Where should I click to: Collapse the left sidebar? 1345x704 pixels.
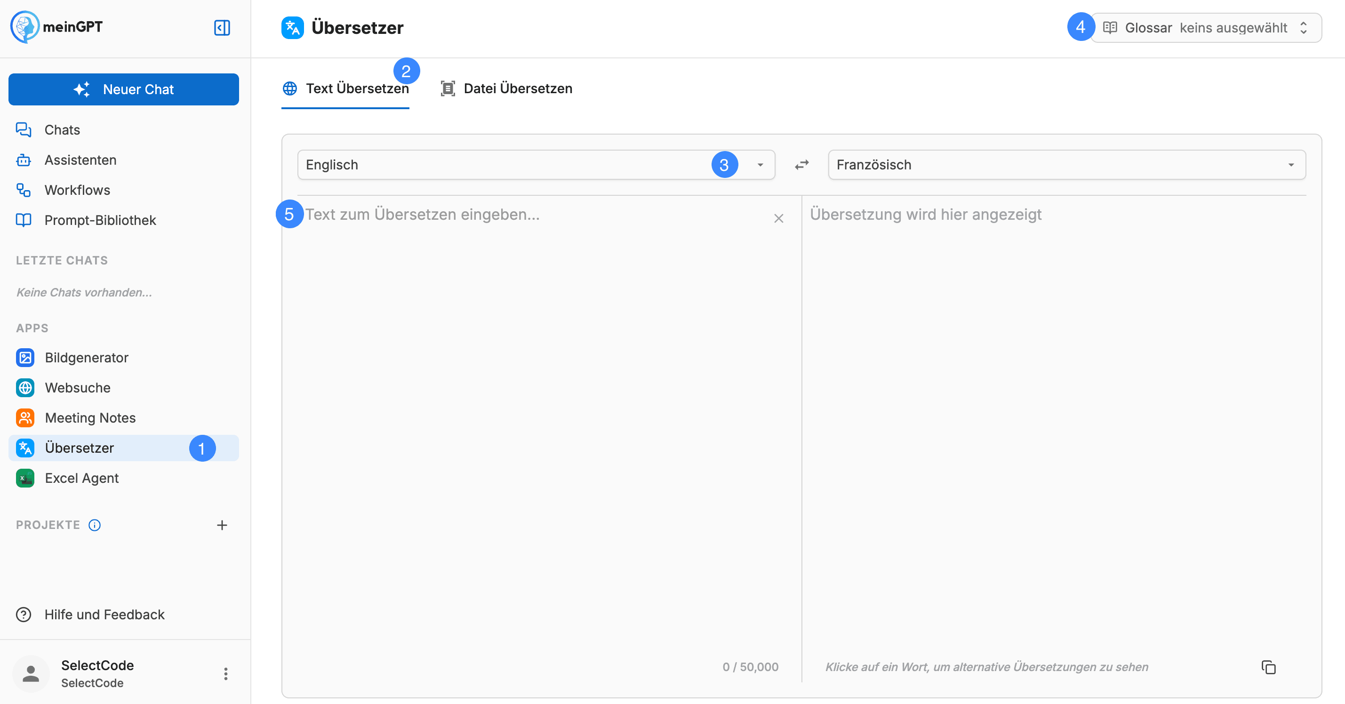(222, 28)
